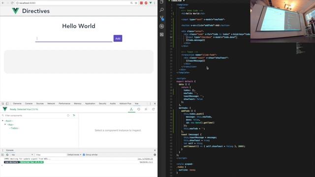The width and height of the screenshot is (315, 177).
Task: Click the red round adblock extension icon
Action: coord(146,3)
